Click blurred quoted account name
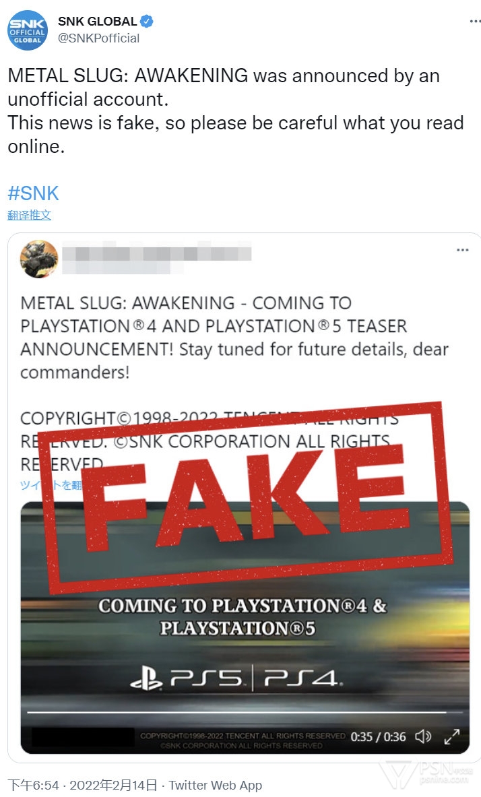Viewport: 481px width, 797px height. click(156, 258)
